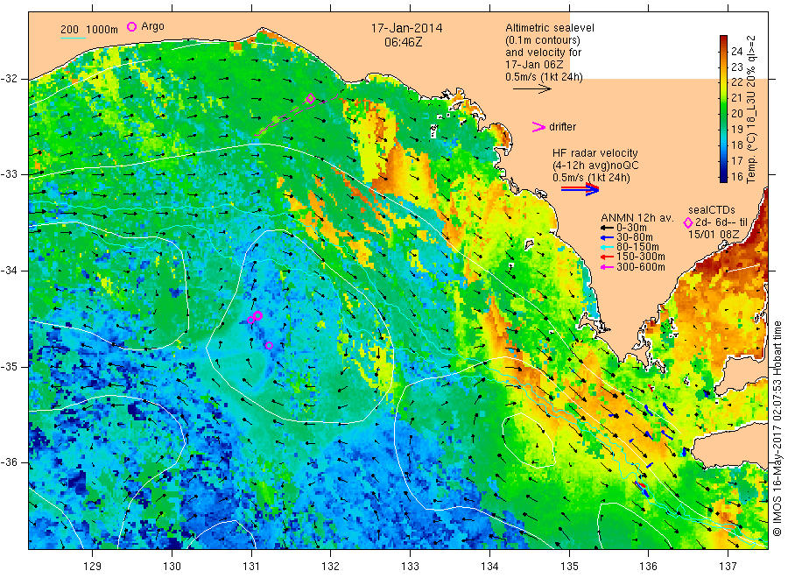Click the '(4-12h avg)noQC' text
Screen dimensions: 788x578
tap(595, 166)
